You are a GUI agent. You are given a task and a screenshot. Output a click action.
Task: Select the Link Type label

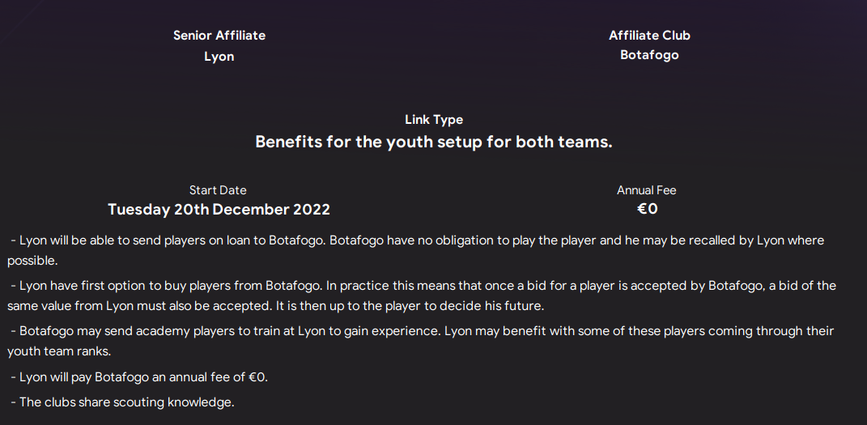[x=434, y=119]
